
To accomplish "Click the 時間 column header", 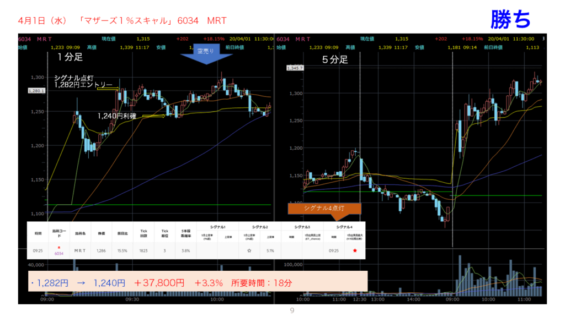I will [38, 233].
